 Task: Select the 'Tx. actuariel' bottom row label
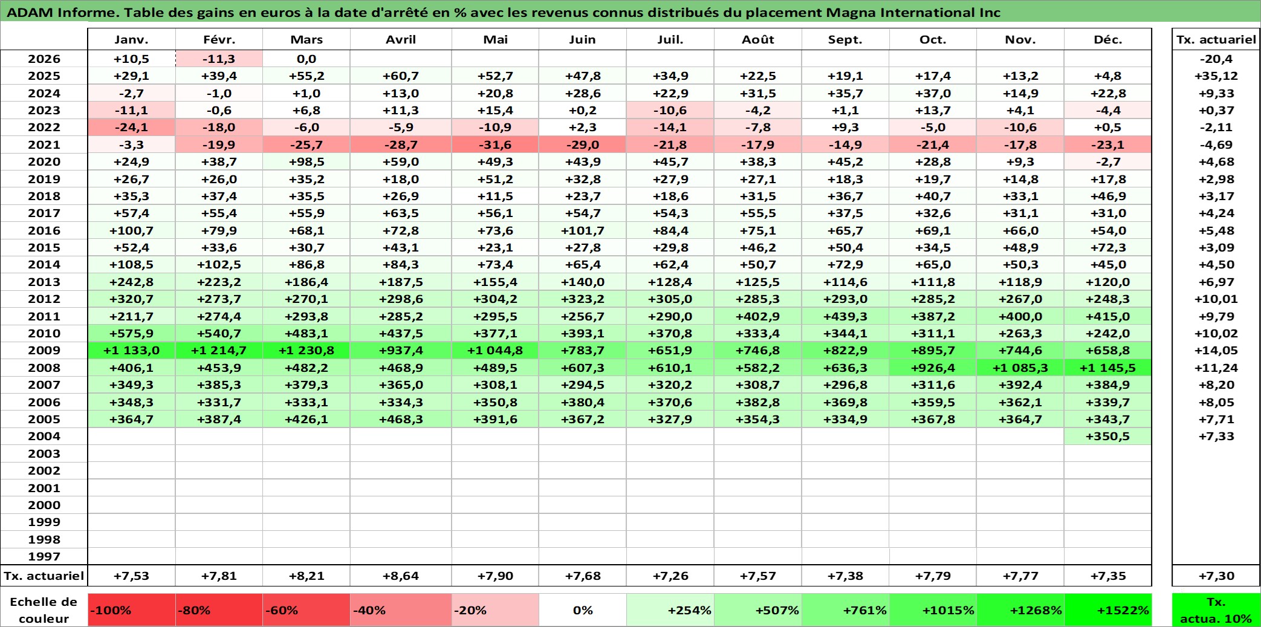(44, 576)
